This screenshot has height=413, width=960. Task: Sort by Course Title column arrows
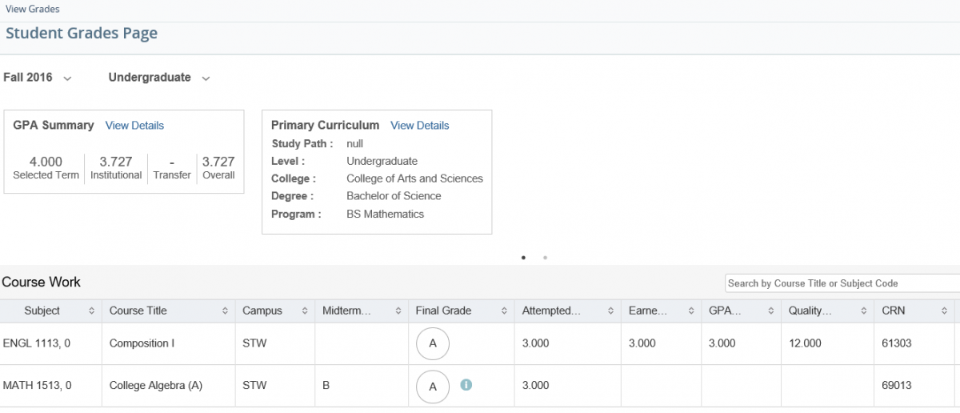225,311
